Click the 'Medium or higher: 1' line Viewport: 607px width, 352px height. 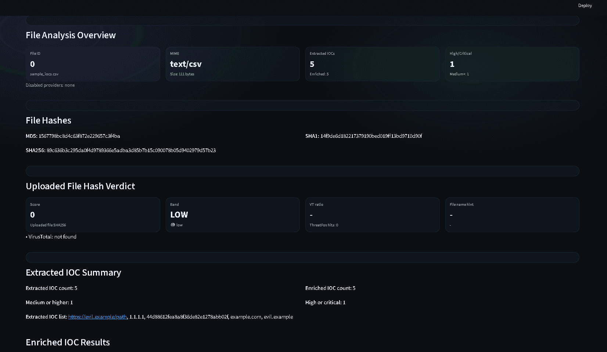pos(49,302)
